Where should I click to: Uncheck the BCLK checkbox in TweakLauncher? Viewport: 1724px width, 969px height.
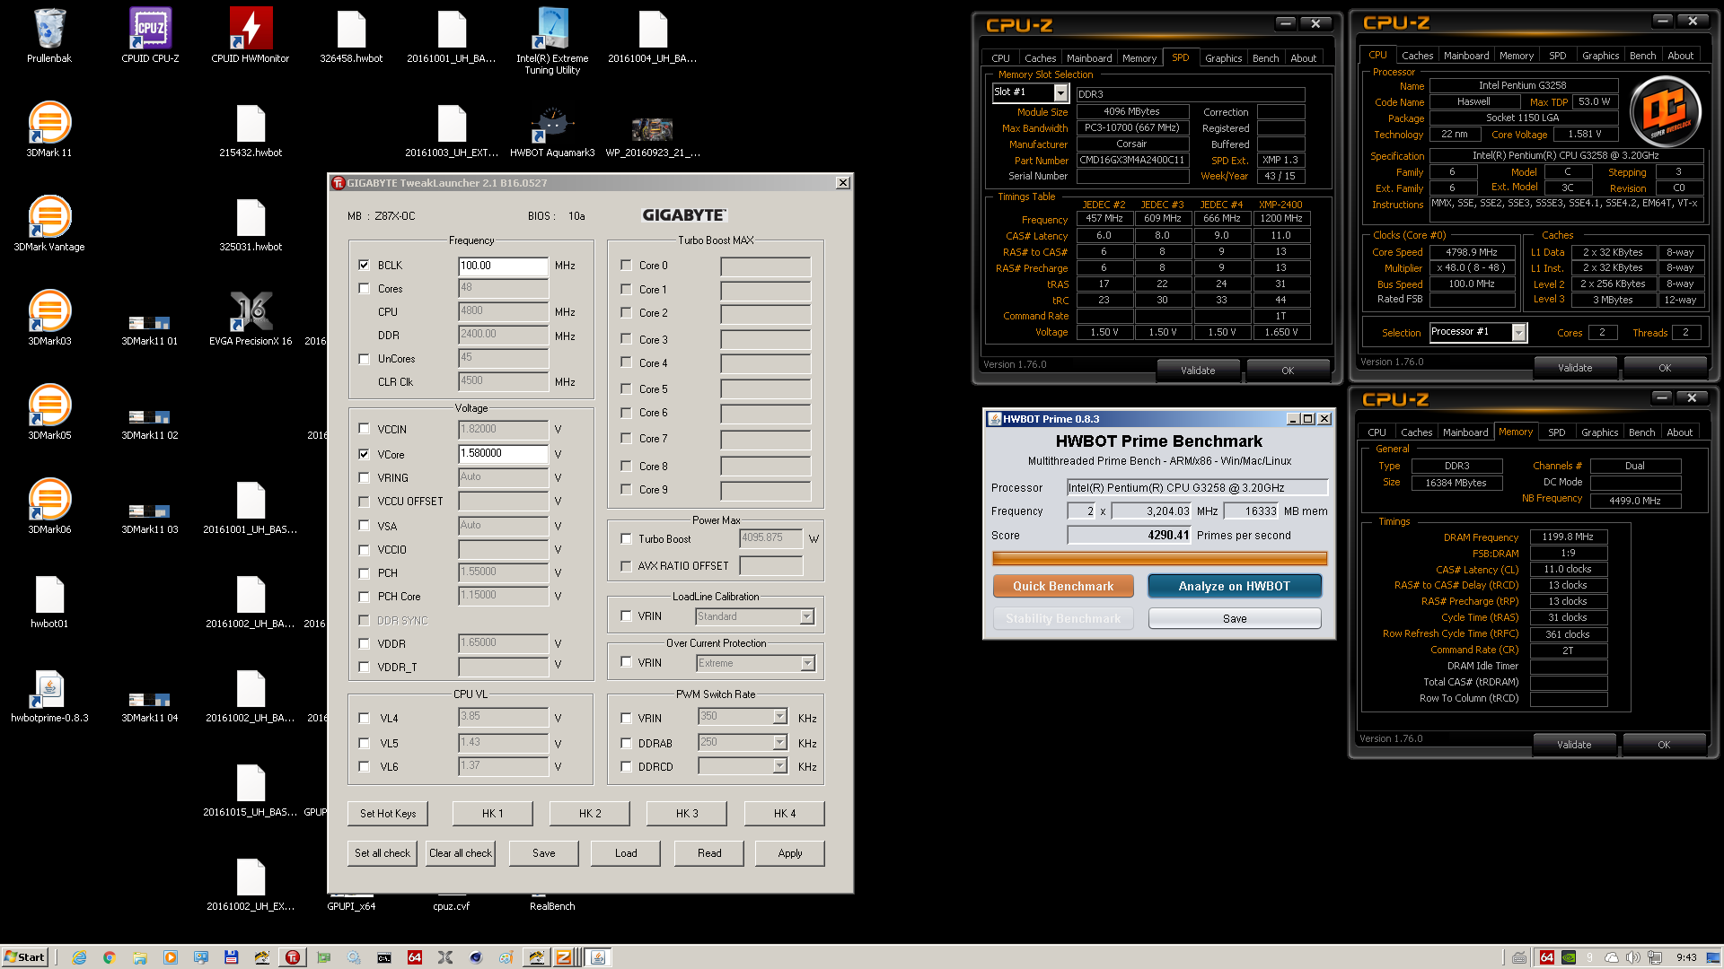point(364,265)
